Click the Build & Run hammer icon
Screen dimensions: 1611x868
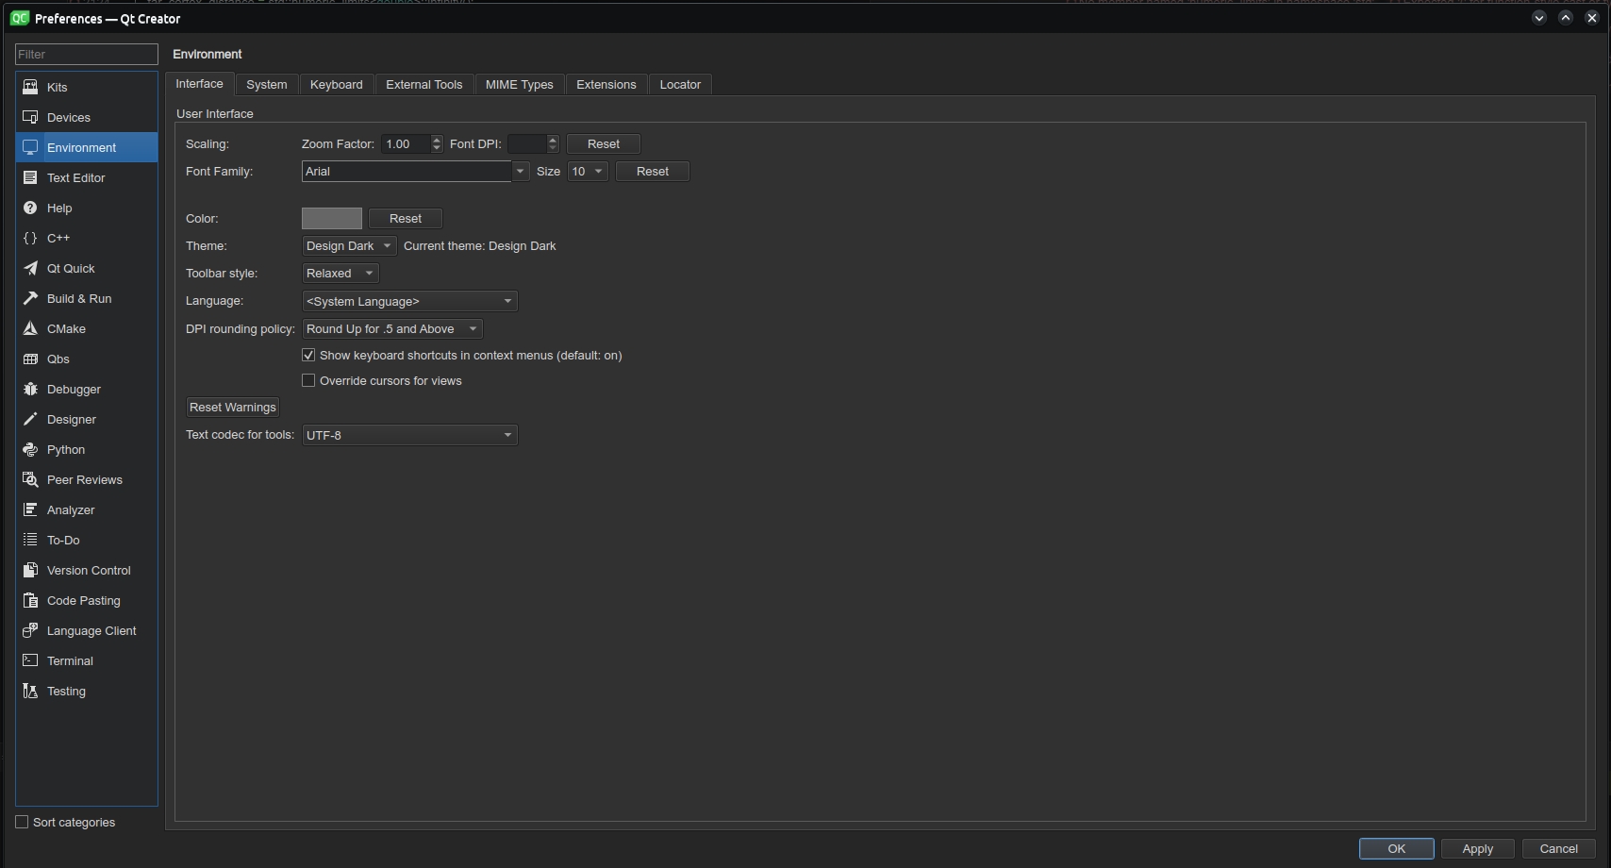coord(30,298)
